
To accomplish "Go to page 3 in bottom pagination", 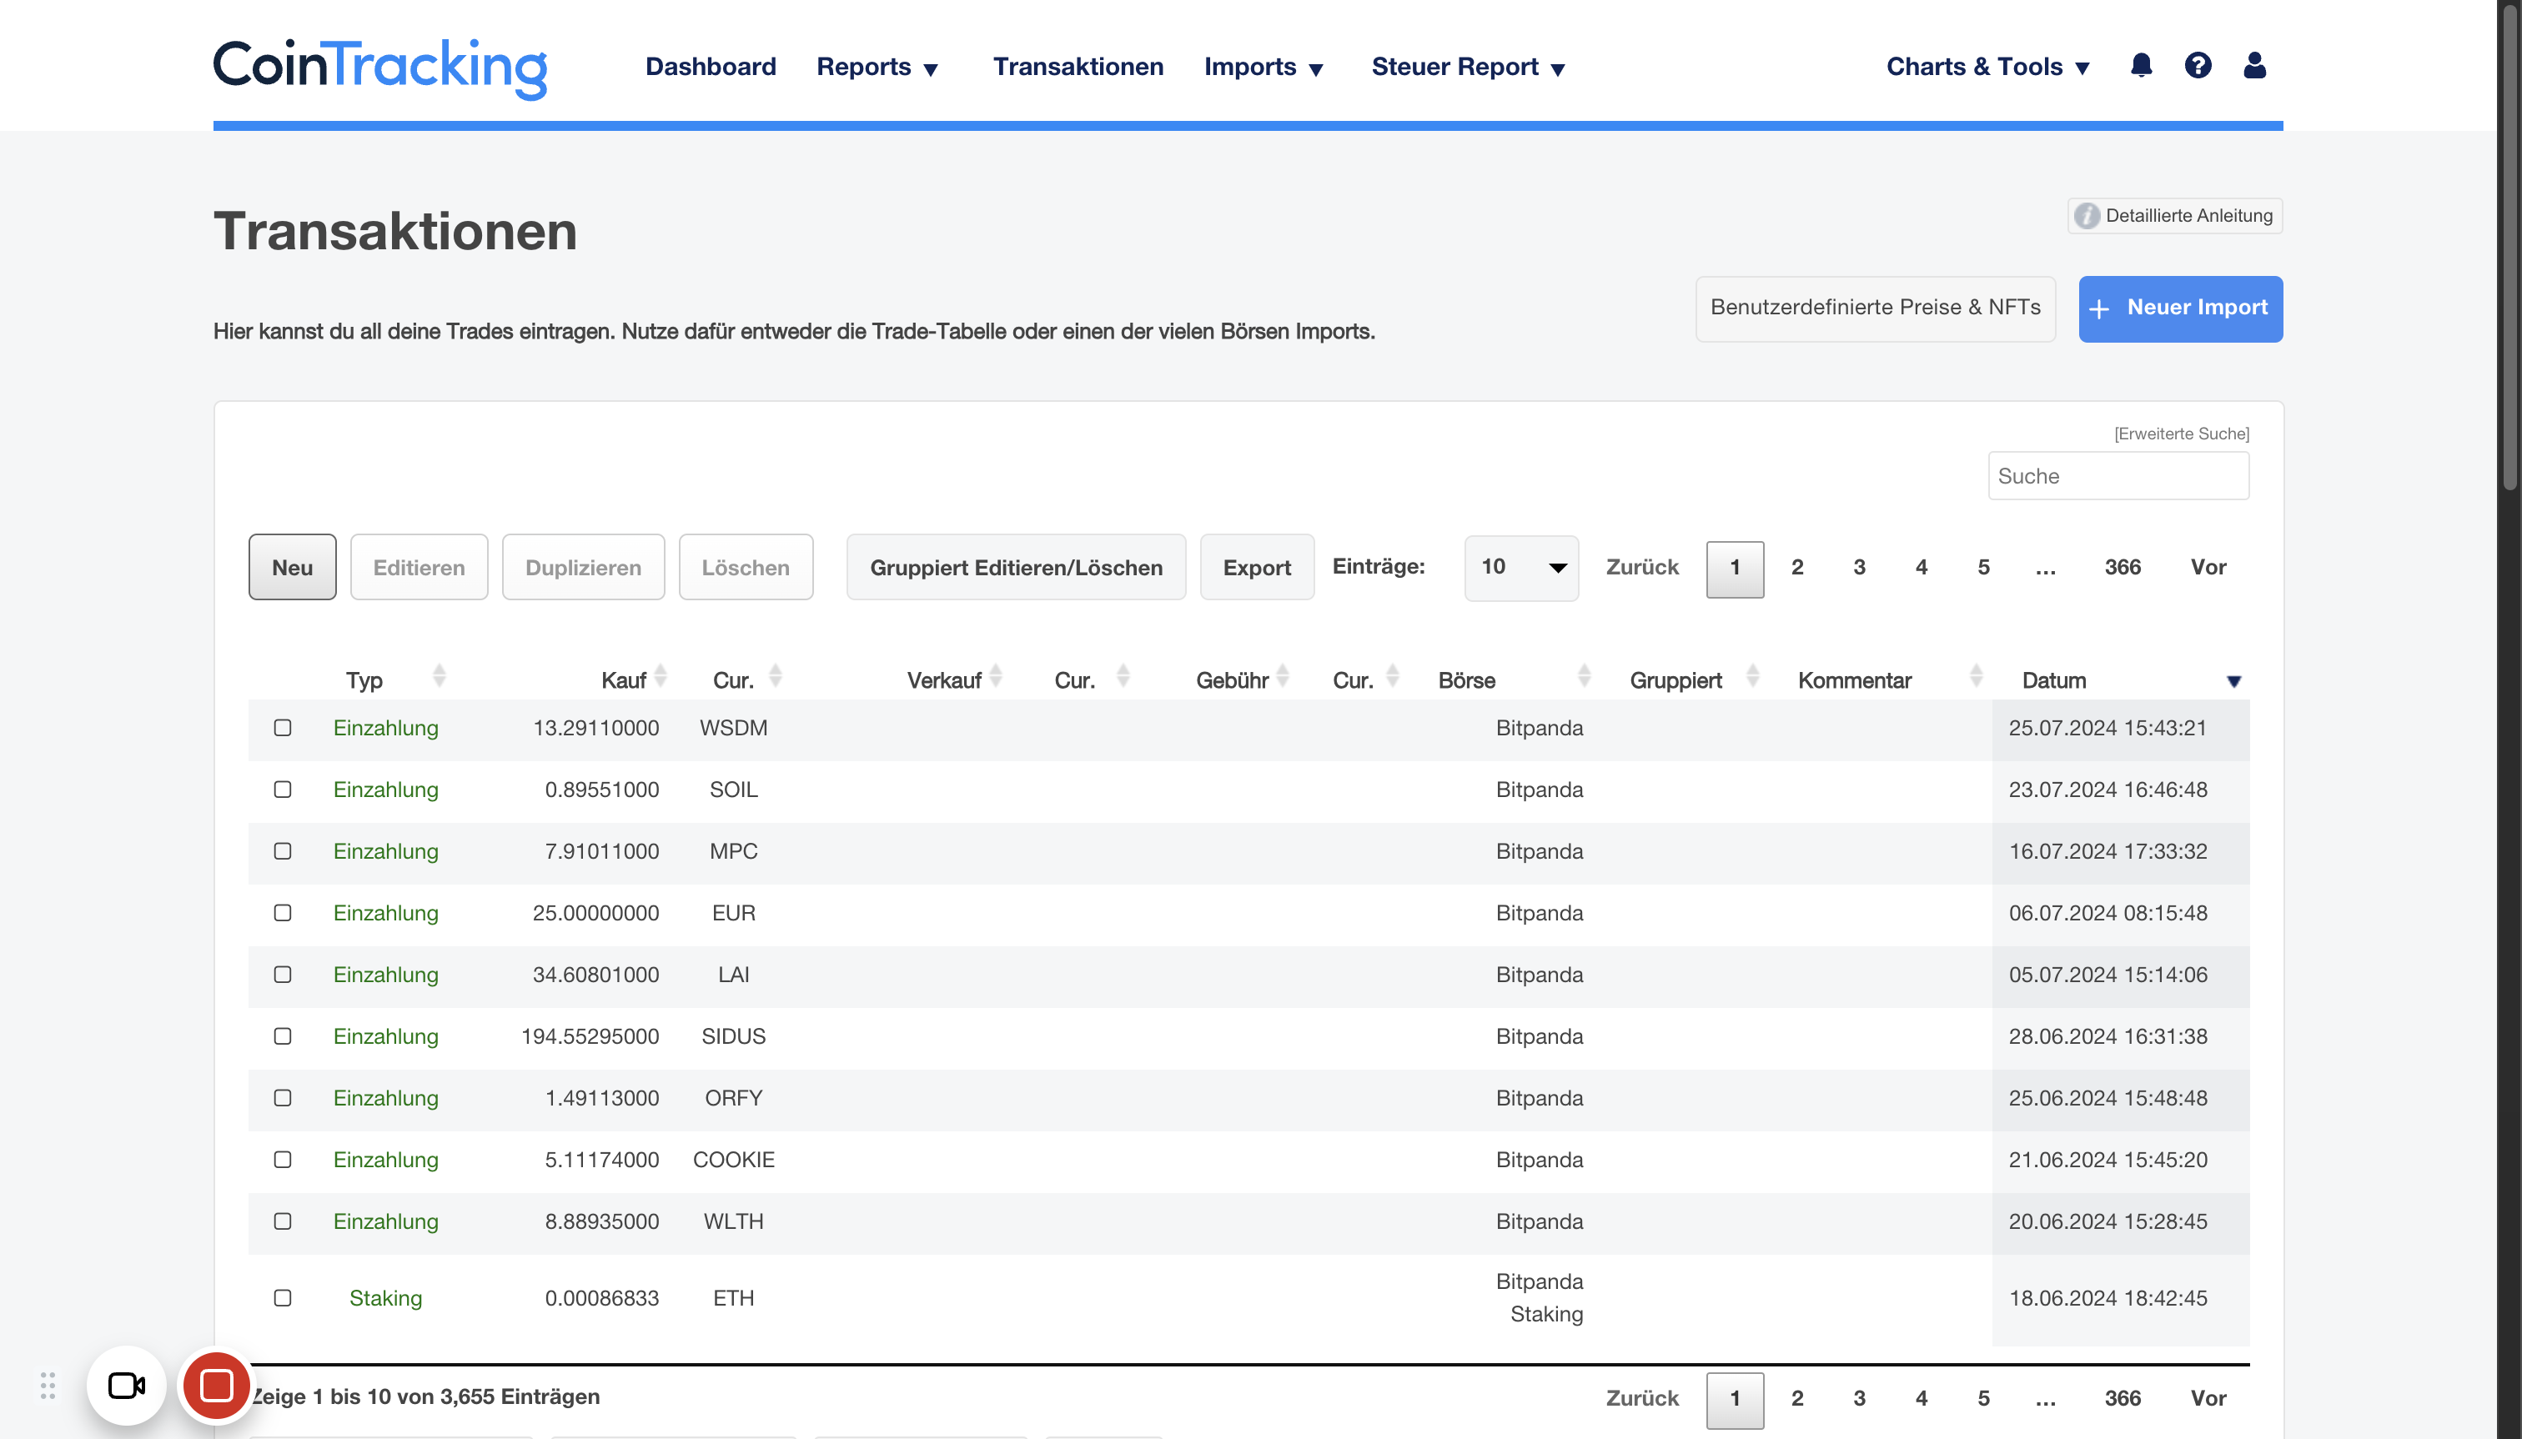I will pos(1859,1398).
